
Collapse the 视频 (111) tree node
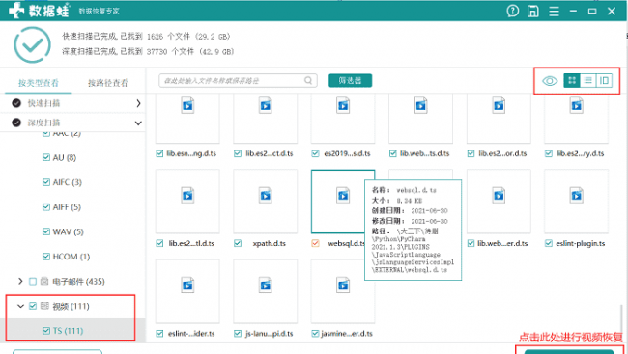coord(20,306)
